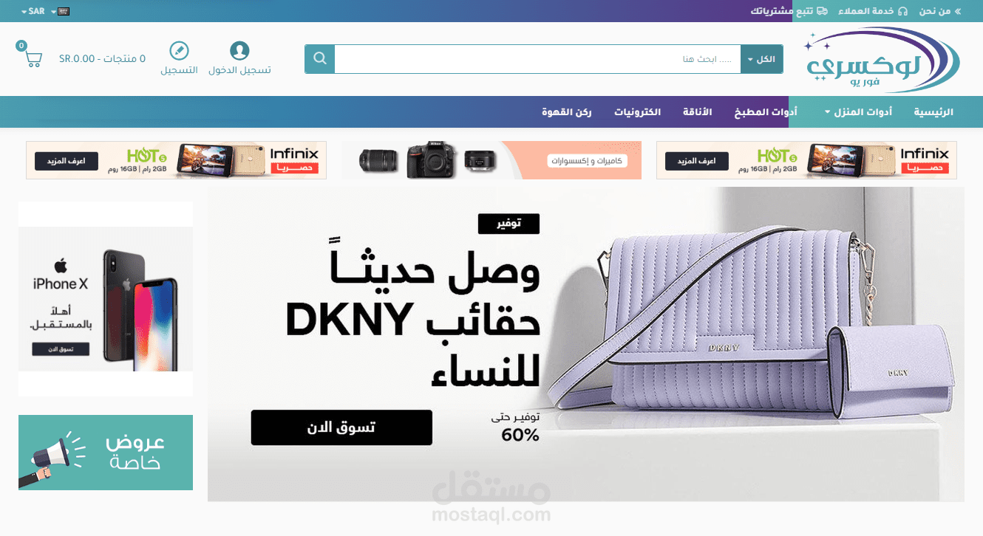Click اعرف المزيد on right Infinix banner
The image size is (983, 536).
pyautogui.click(x=696, y=161)
